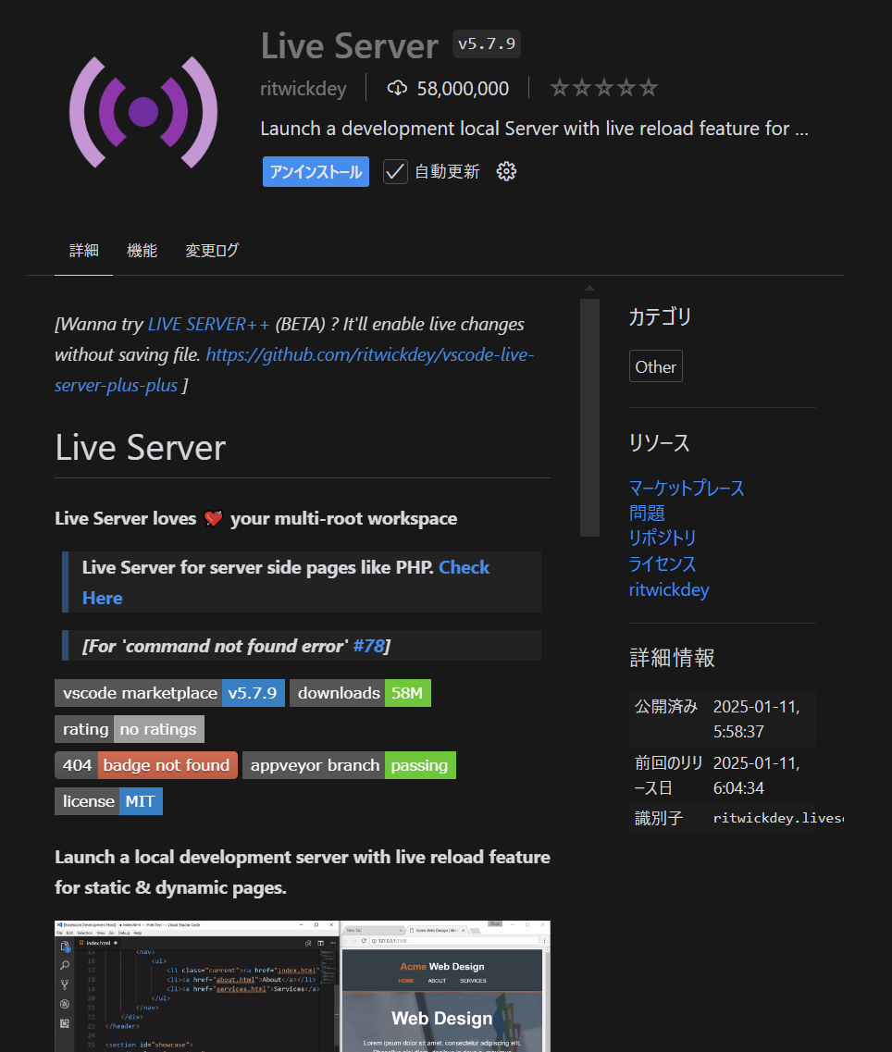The width and height of the screenshot is (892, 1052).
Task: Open the ritwickdey link under リソース
Action: click(669, 589)
